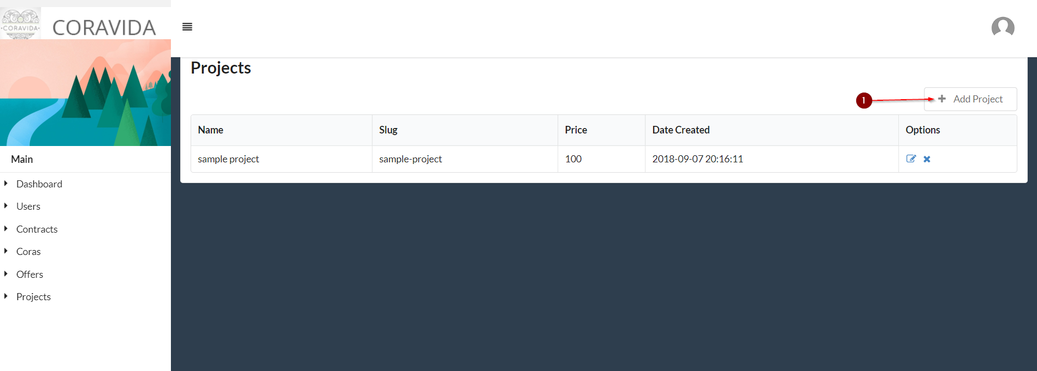The width and height of the screenshot is (1037, 371).
Task: Open Users in the sidebar
Action: coord(28,206)
